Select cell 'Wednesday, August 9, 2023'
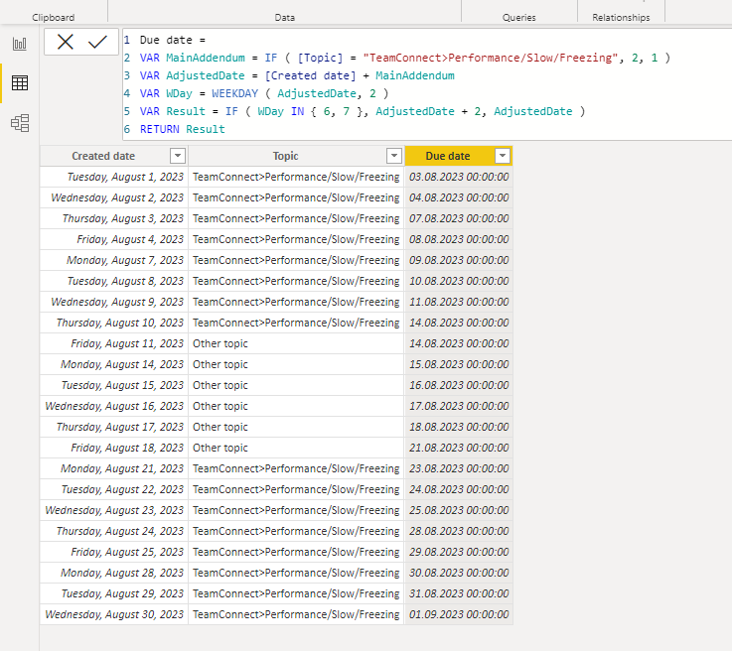732x651 pixels. coord(114,302)
